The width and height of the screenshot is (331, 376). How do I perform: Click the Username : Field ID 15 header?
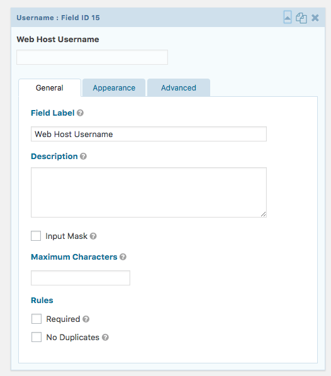[x=58, y=18]
